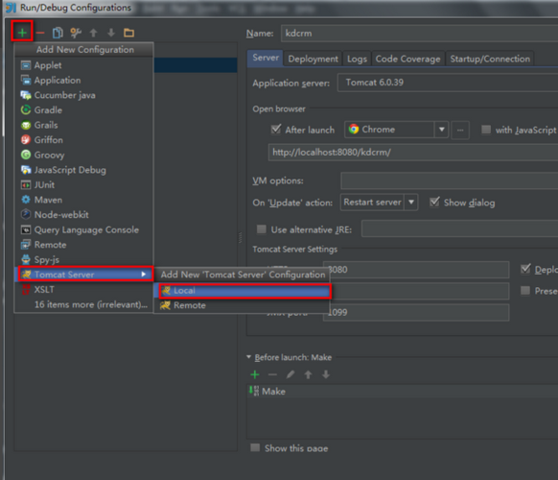Choose Remote in Add New Configuration list
This screenshot has height=480, width=558.
click(84, 245)
